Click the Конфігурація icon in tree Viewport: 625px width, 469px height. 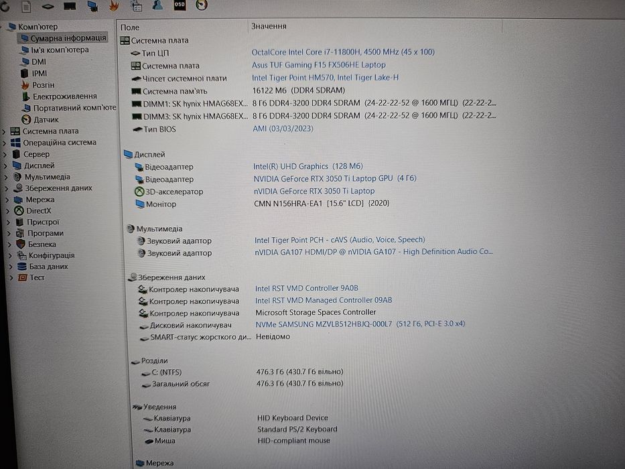(x=21, y=255)
